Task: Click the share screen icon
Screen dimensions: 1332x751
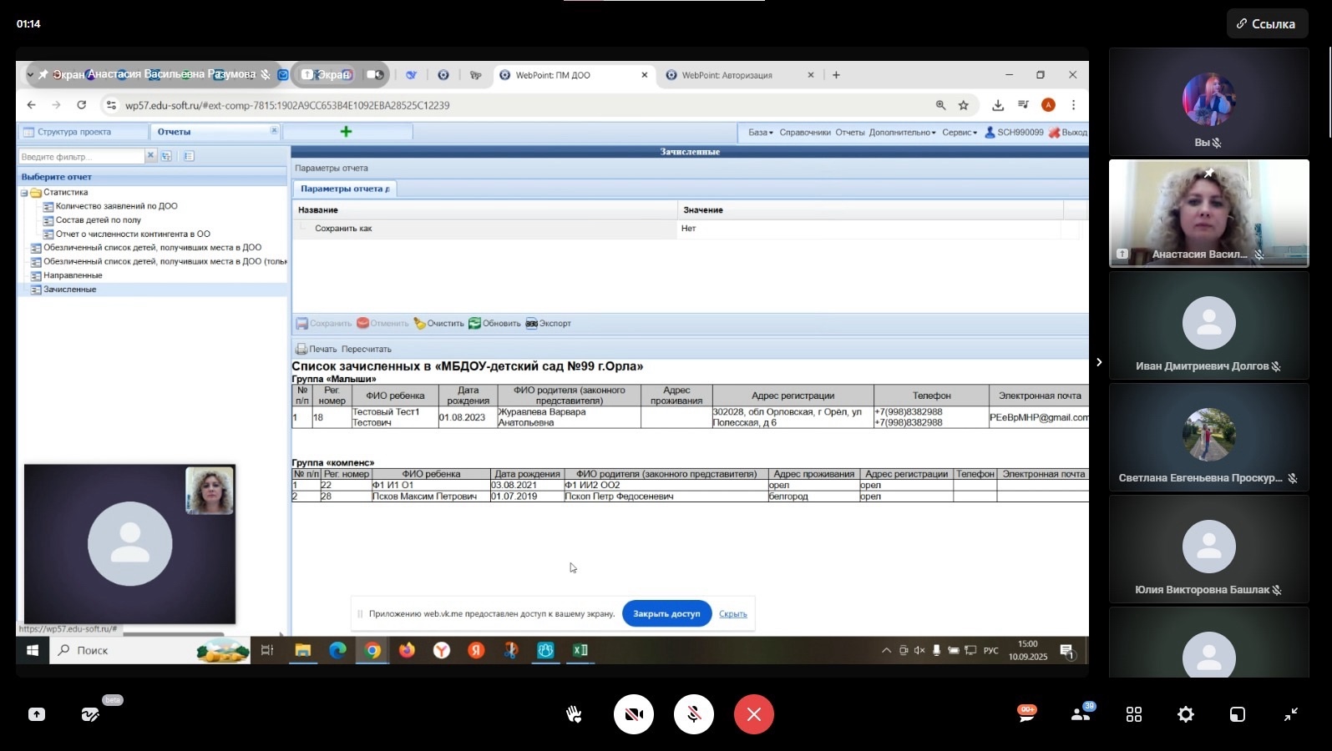Action: click(37, 714)
